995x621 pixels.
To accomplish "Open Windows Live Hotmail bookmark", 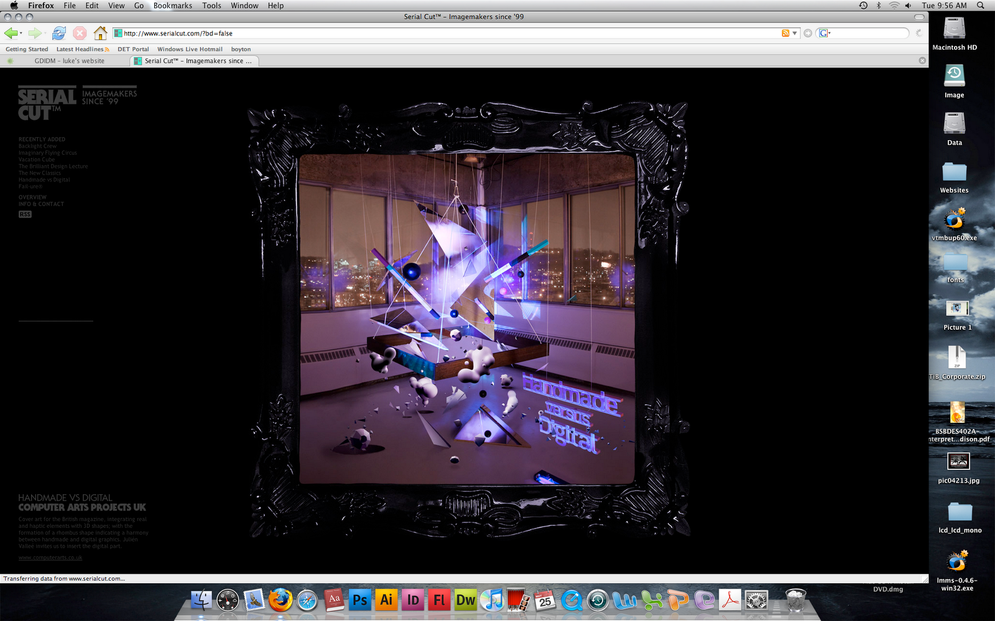I will pyautogui.click(x=190, y=49).
